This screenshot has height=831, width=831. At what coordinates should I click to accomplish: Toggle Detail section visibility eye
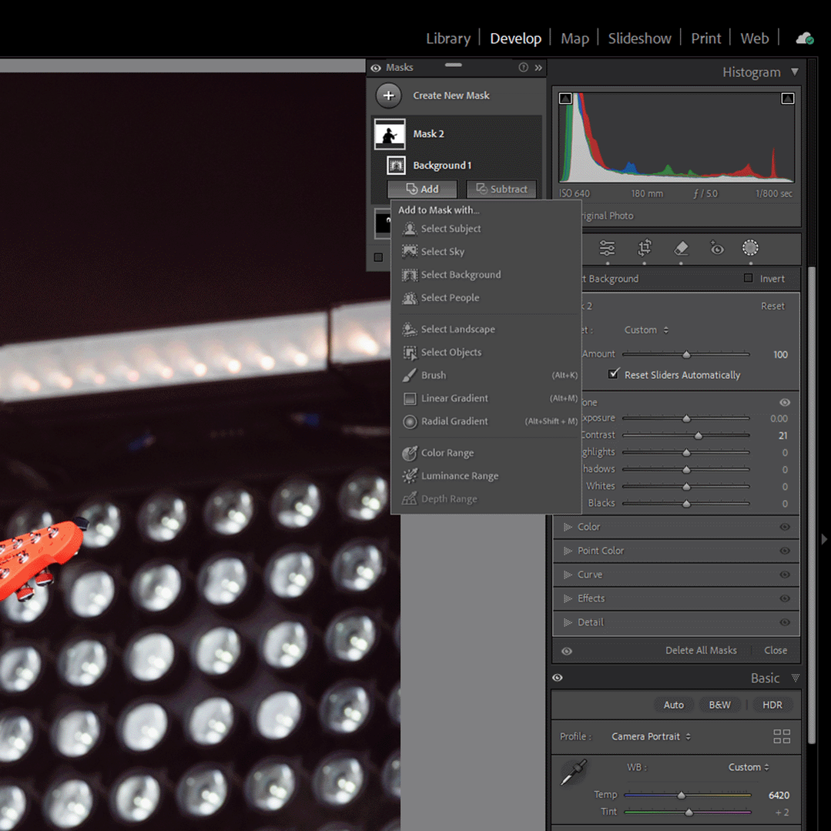coord(785,622)
